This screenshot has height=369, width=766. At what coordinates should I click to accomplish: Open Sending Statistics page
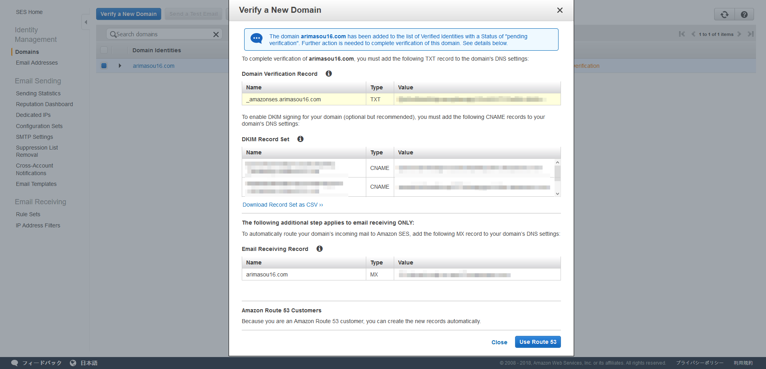(38, 93)
